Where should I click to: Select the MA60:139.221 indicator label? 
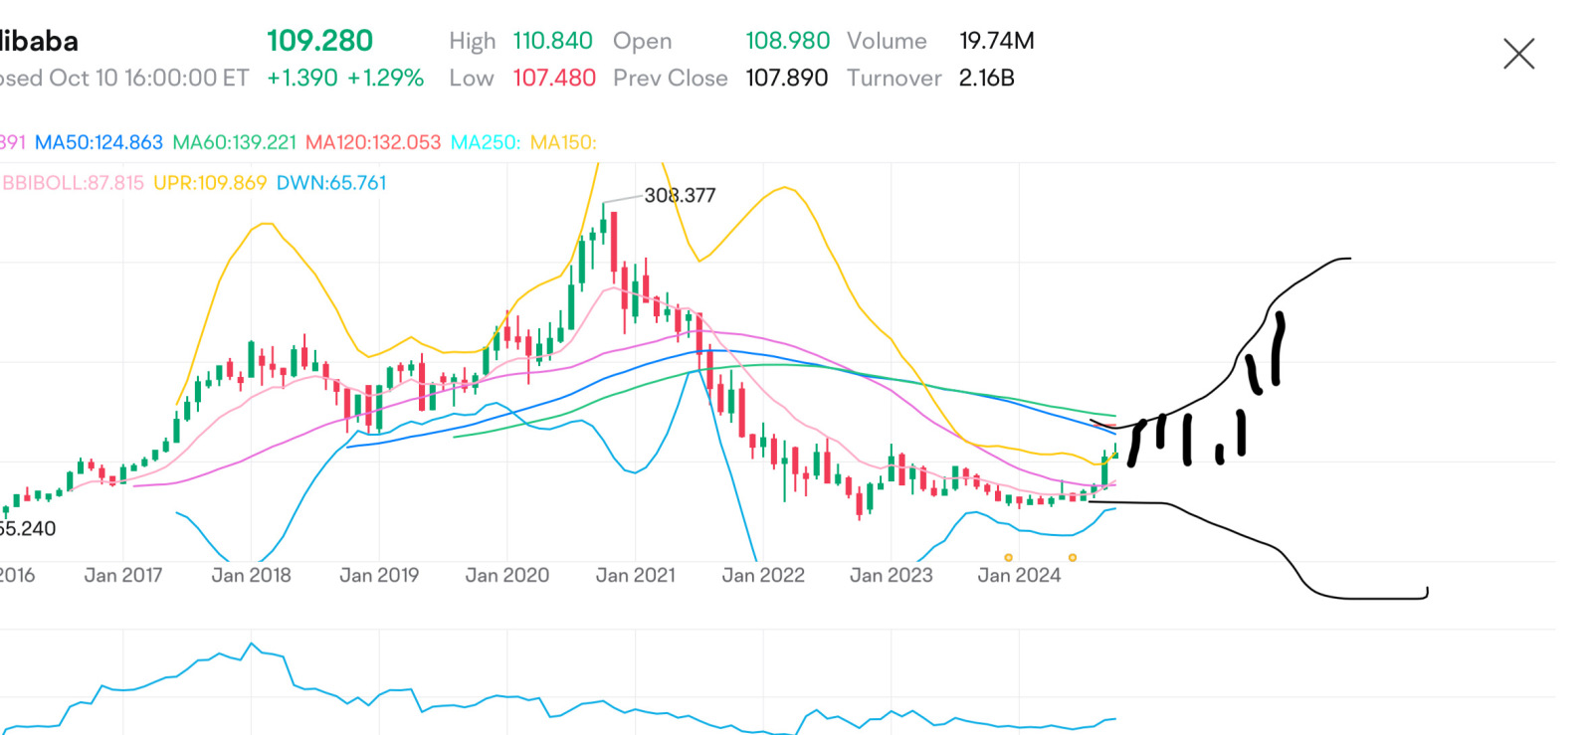click(235, 142)
